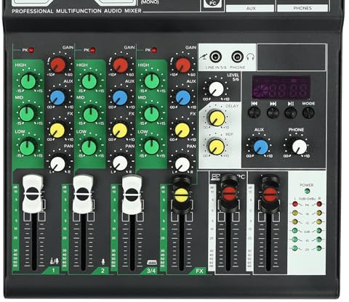This screenshot has height=302, width=349.
Task: Click channel 3/4 yellow FX knob
Action: (182, 130)
